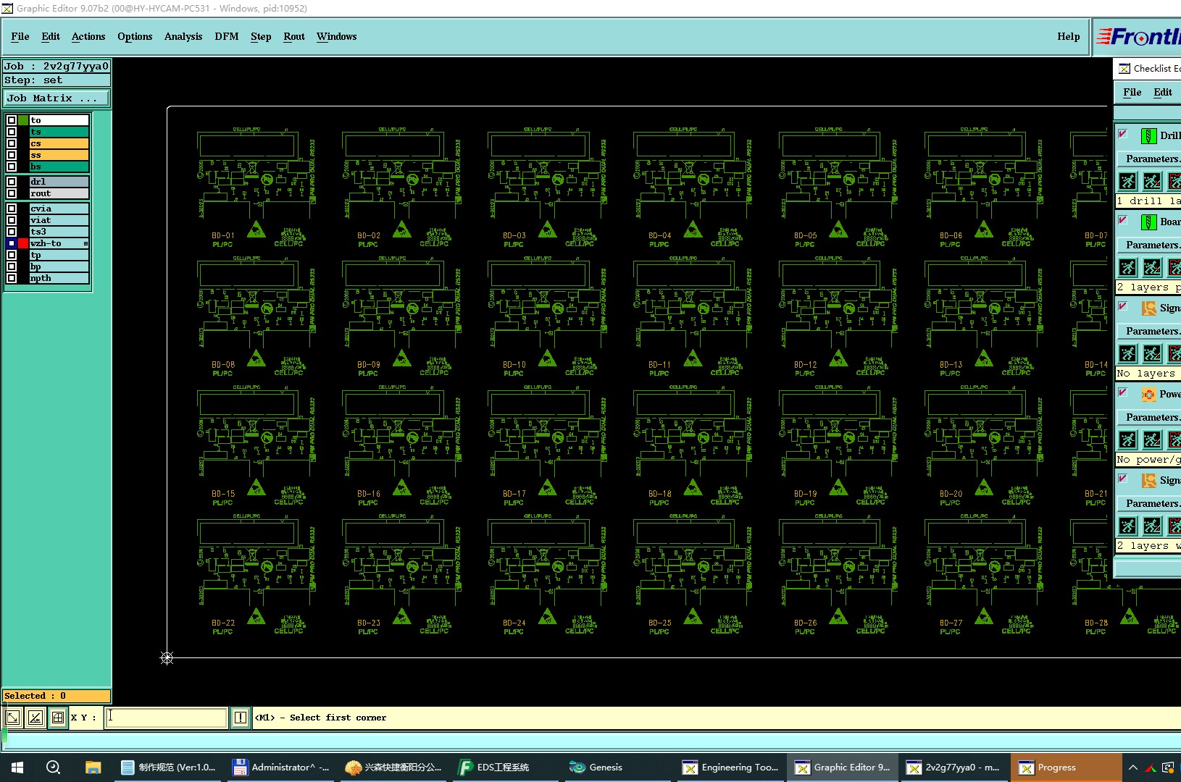Uncheck the Drill checks checkbox in Checklist
This screenshot has height=782, width=1181.
1123,134
